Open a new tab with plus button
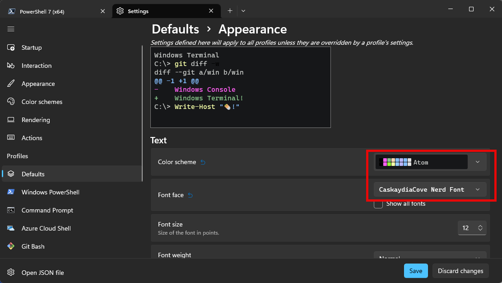Screen dimensions: 502x283 [x=230, y=10]
